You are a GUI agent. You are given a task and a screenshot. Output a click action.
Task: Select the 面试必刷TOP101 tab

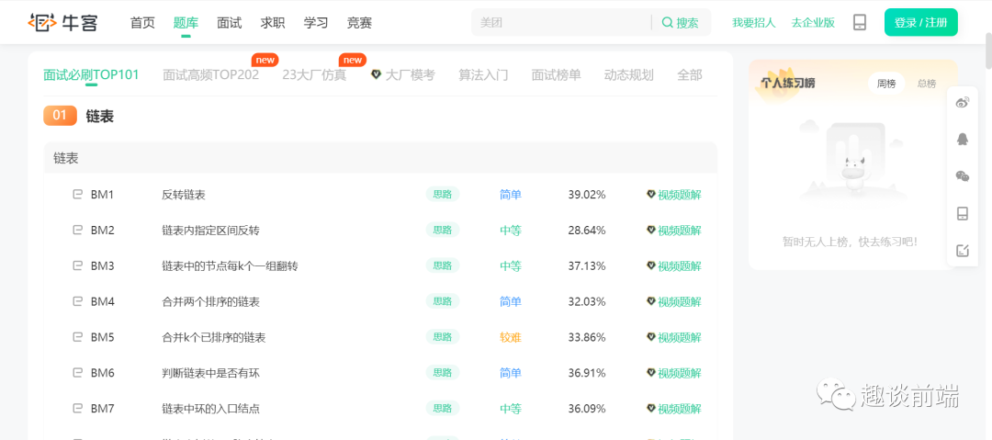coord(91,74)
